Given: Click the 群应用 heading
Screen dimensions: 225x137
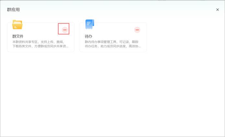Looking at the screenshot, I should 13,10.
